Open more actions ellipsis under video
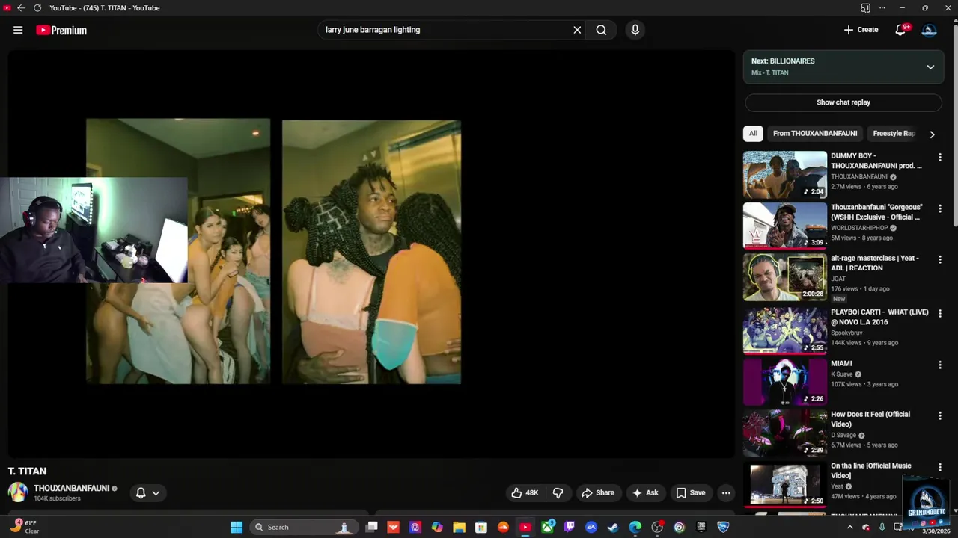 (725, 492)
